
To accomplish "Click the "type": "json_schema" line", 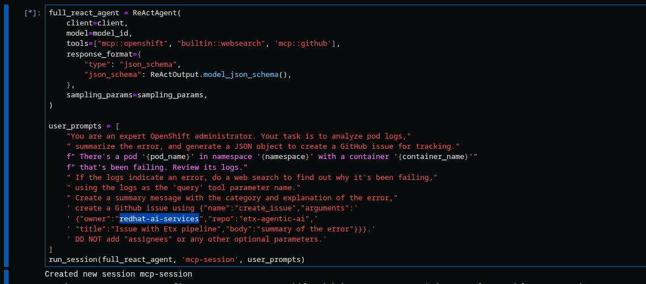I will click(133, 64).
